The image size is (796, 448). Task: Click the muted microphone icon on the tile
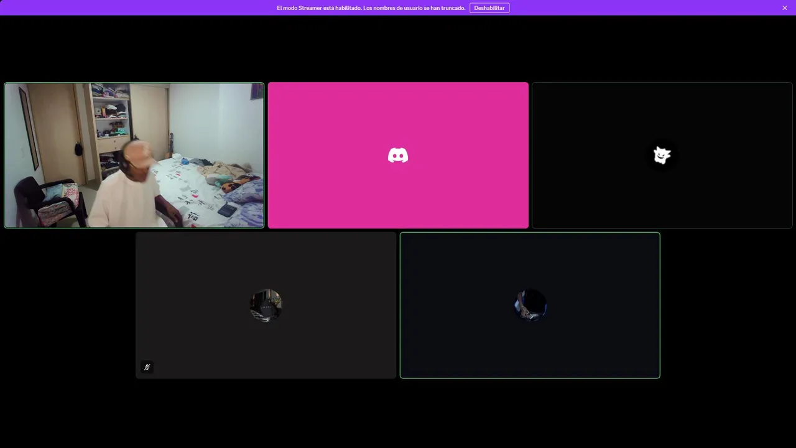147,367
